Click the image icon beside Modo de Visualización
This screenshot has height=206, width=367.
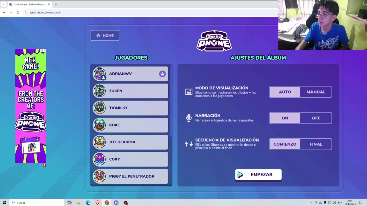tap(189, 92)
